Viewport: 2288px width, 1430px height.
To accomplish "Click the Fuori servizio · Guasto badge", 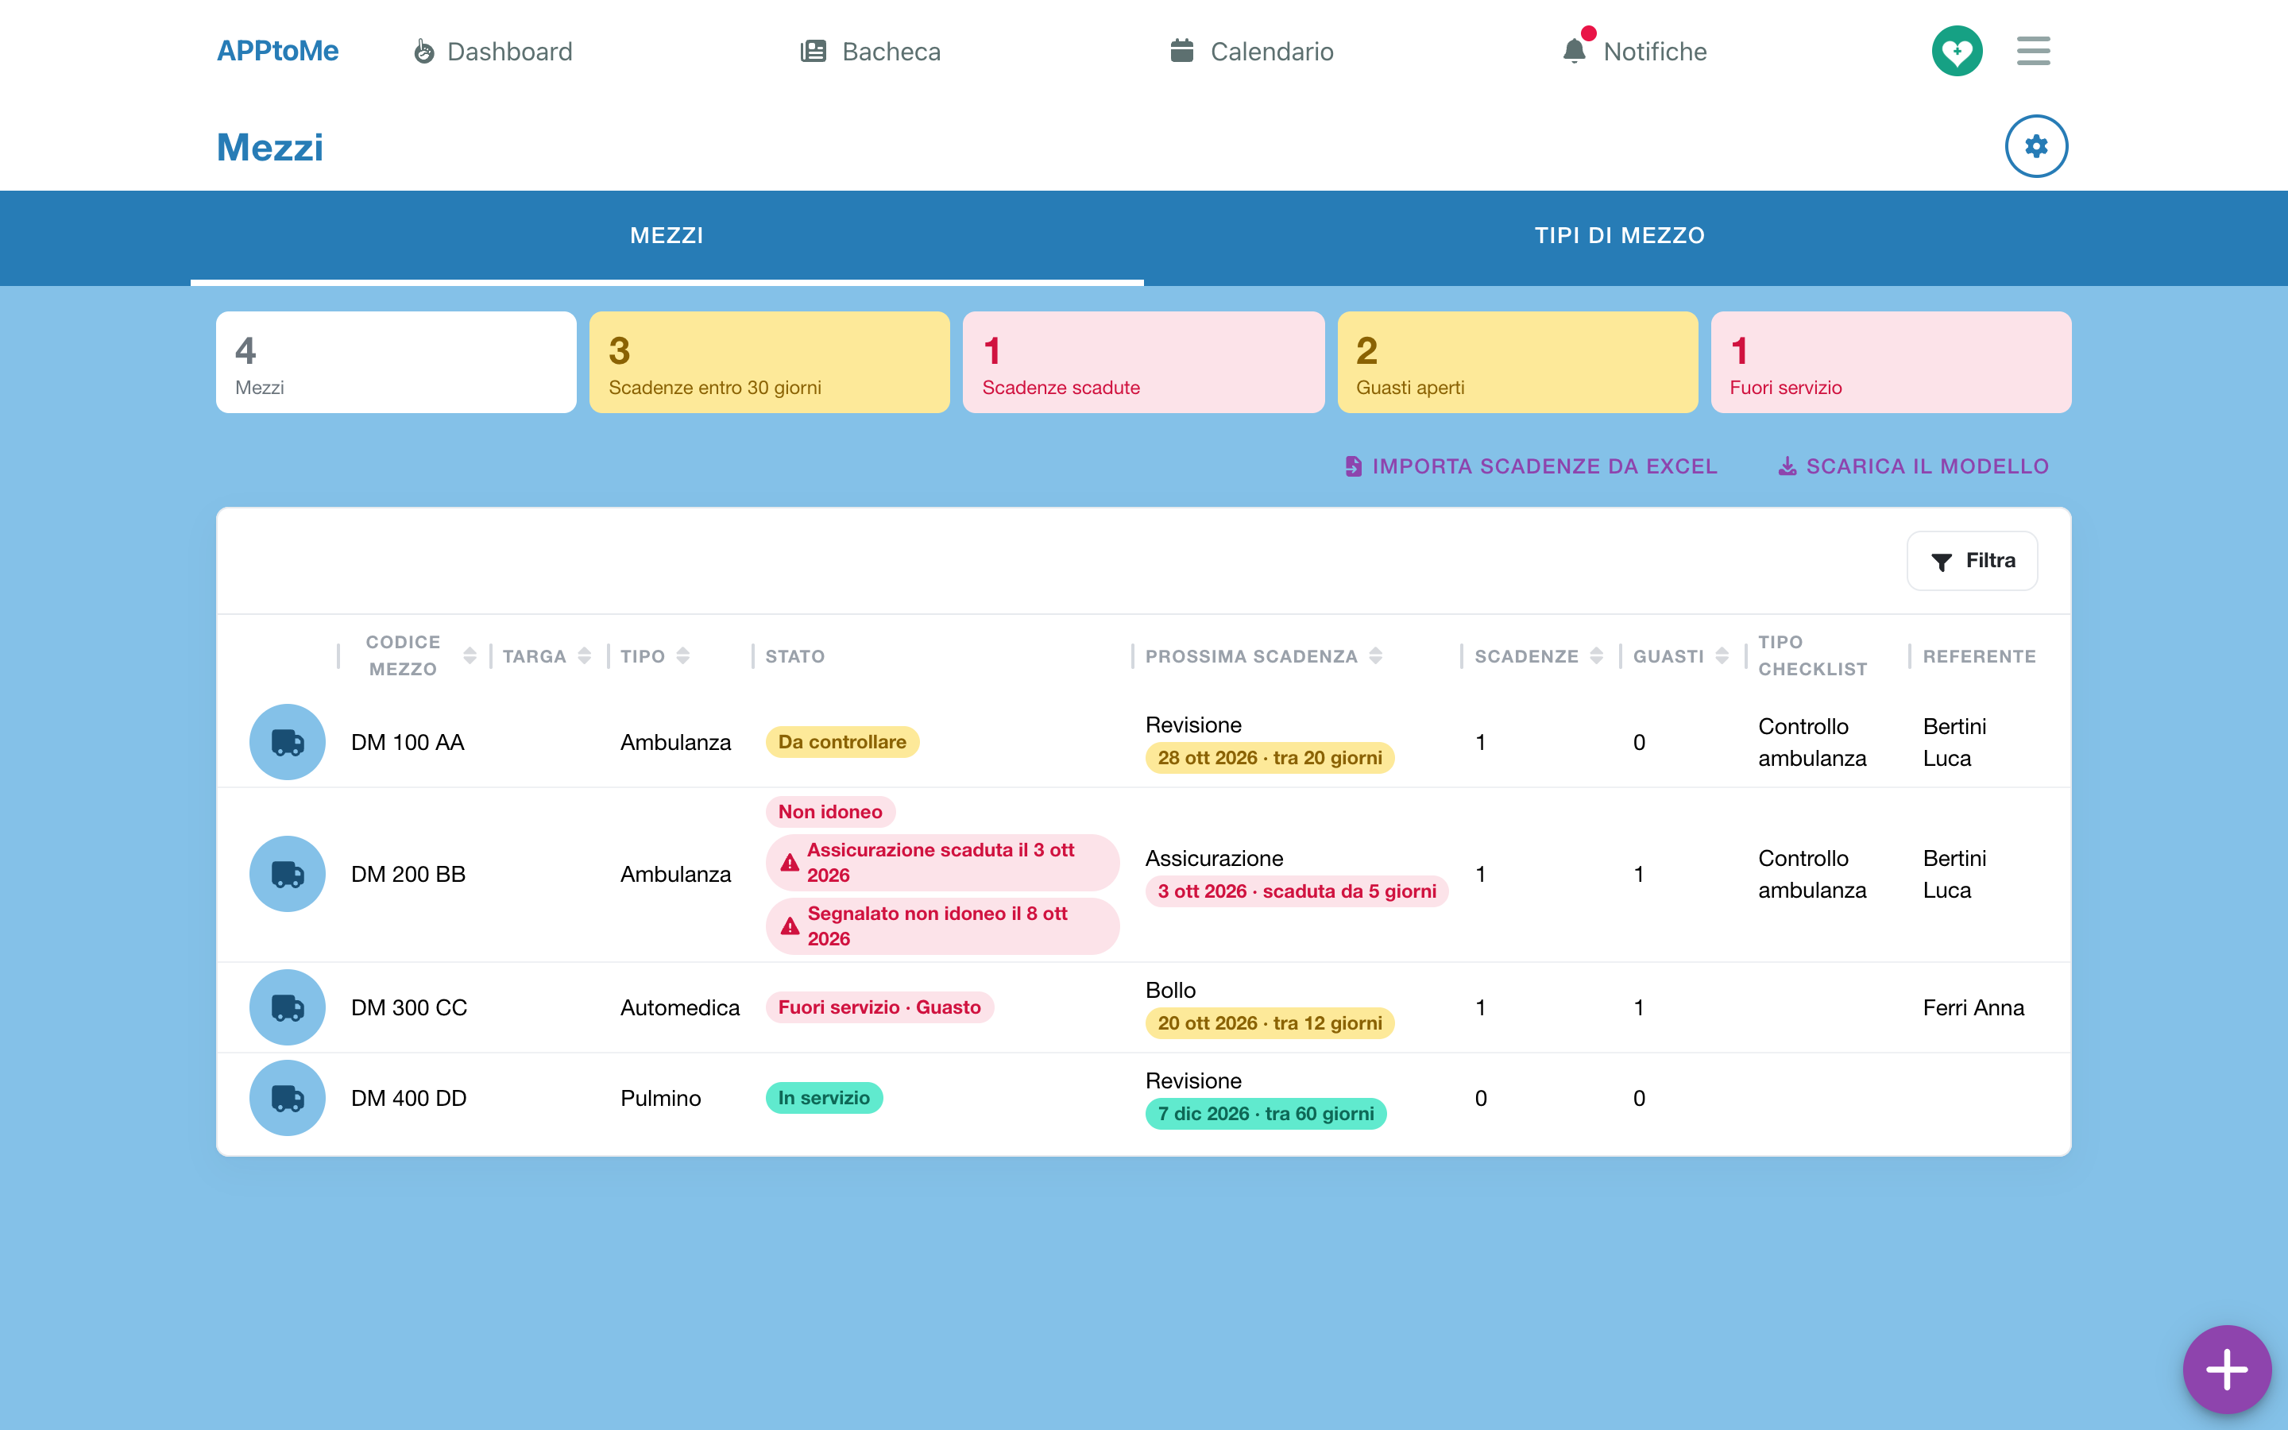I will (879, 1007).
